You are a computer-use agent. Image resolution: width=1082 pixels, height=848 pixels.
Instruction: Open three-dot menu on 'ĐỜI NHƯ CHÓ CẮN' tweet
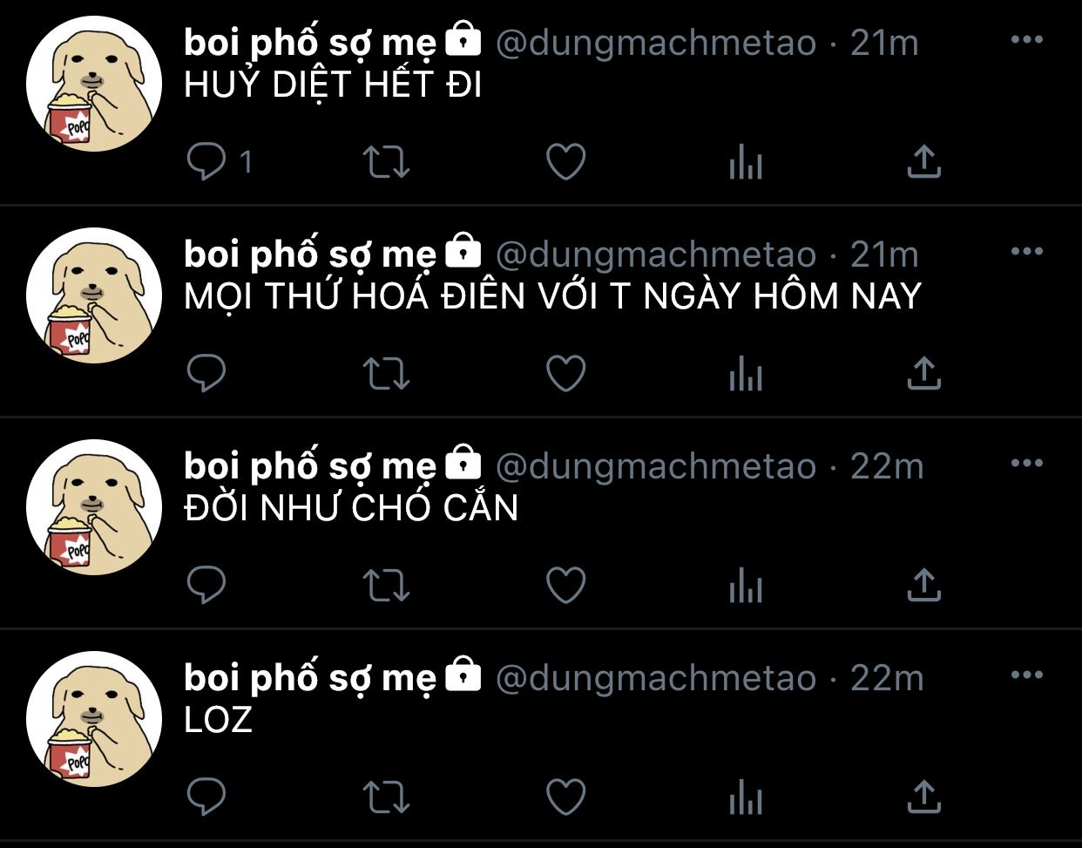[x=1027, y=464]
